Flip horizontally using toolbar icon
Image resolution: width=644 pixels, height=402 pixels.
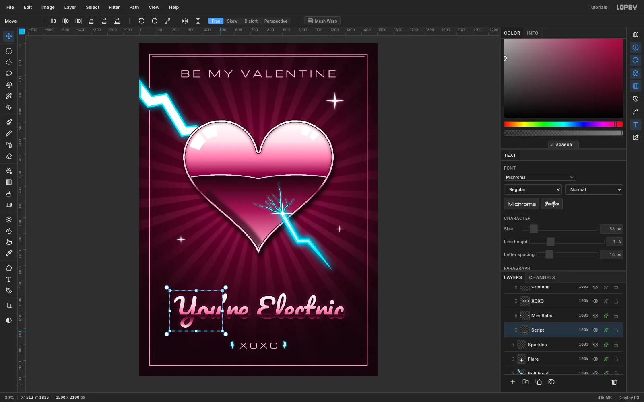185,21
